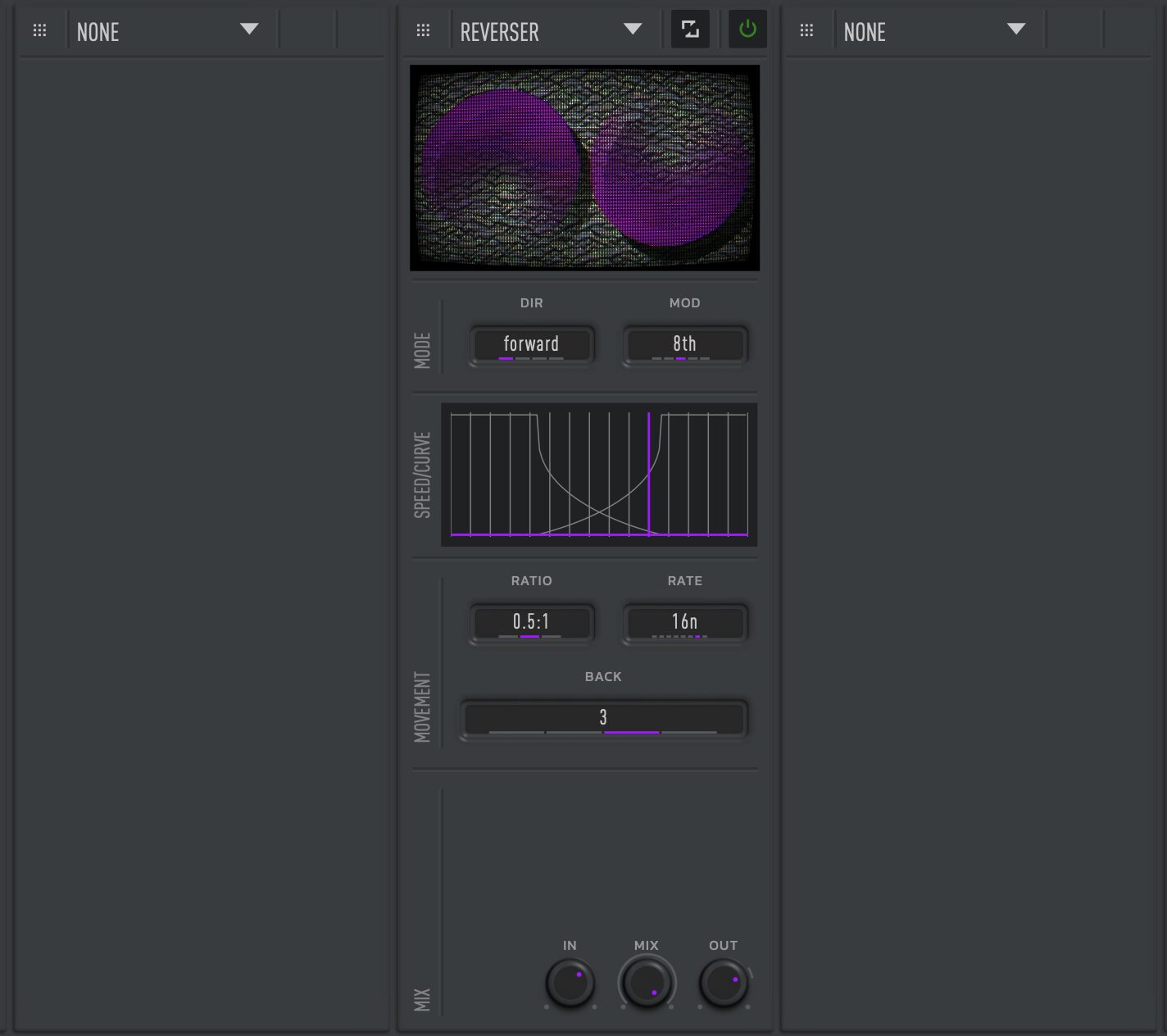Screen dimensions: 1167x1036
Task: Click the REVERSER effect name
Action: (500, 32)
